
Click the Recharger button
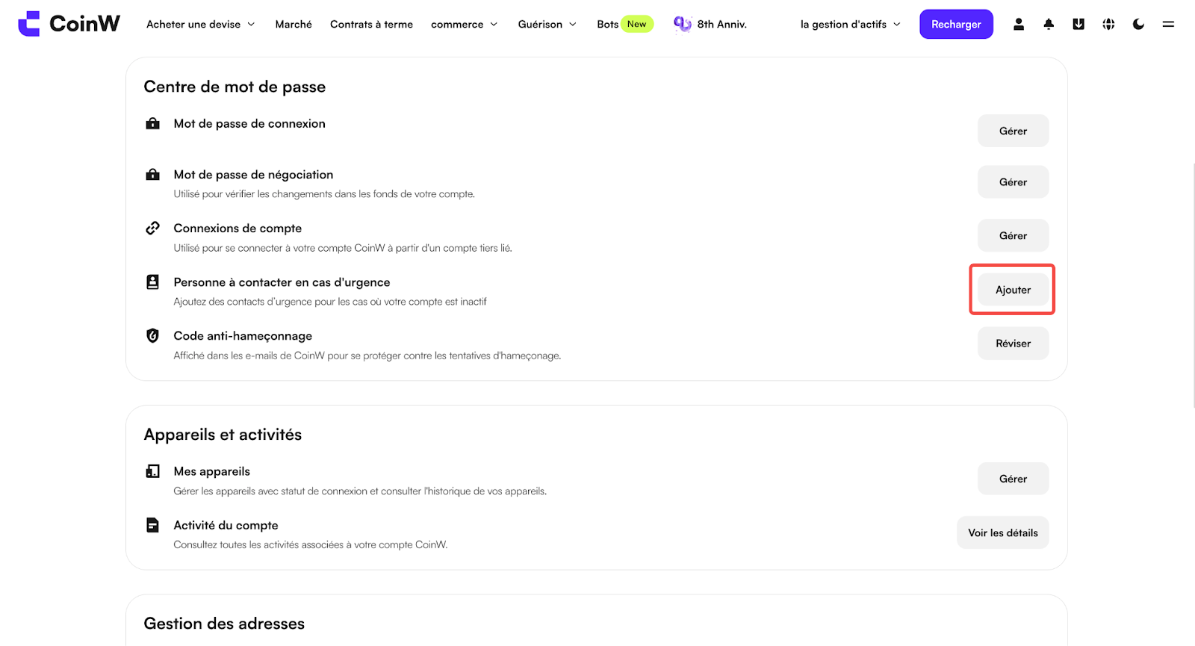[x=956, y=24]
